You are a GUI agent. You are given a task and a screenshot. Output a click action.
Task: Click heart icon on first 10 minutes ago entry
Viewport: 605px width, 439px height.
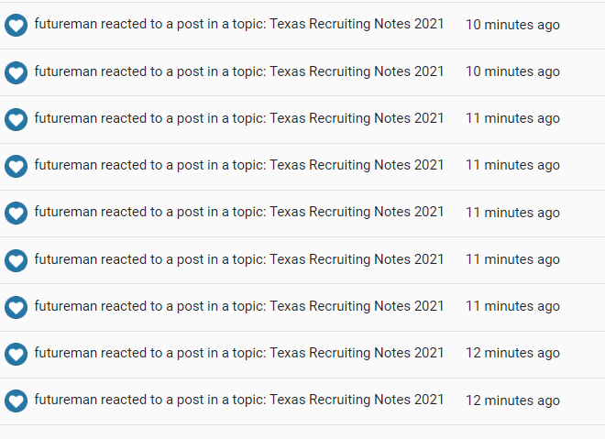point(16,26)
